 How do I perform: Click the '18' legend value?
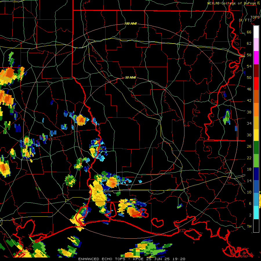(249, 169)
